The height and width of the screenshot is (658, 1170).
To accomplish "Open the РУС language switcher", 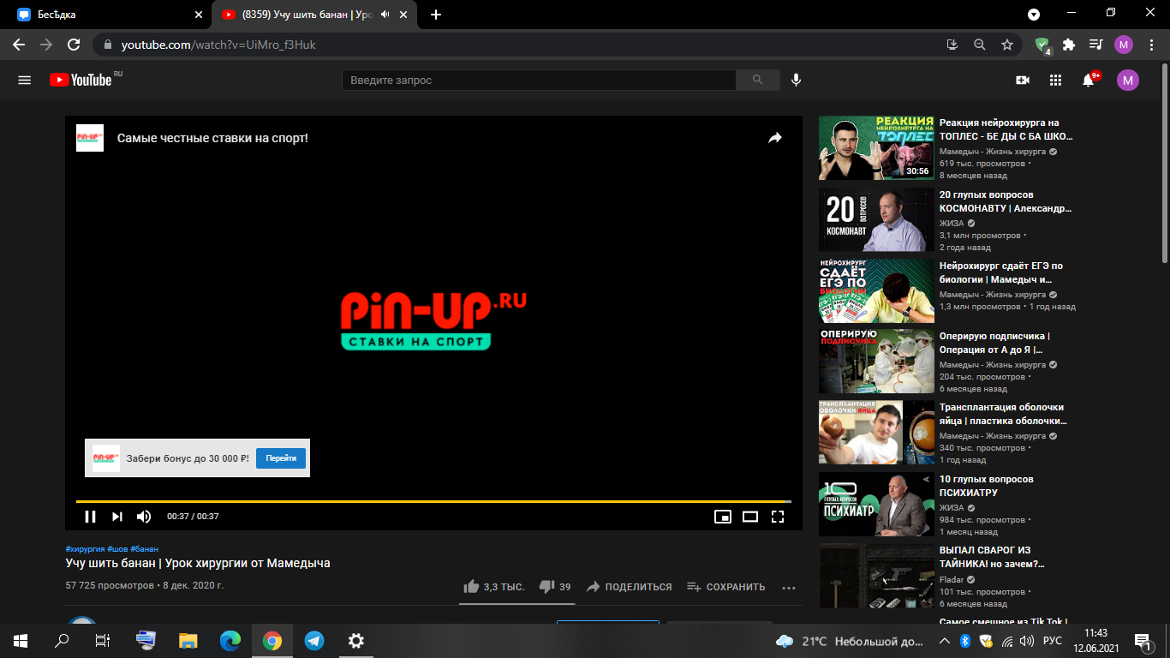I will 1053,641.
